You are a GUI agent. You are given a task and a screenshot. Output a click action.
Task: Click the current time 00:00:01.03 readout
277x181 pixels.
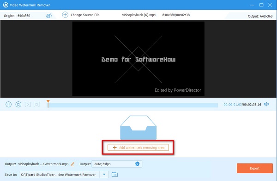[233, 105]
